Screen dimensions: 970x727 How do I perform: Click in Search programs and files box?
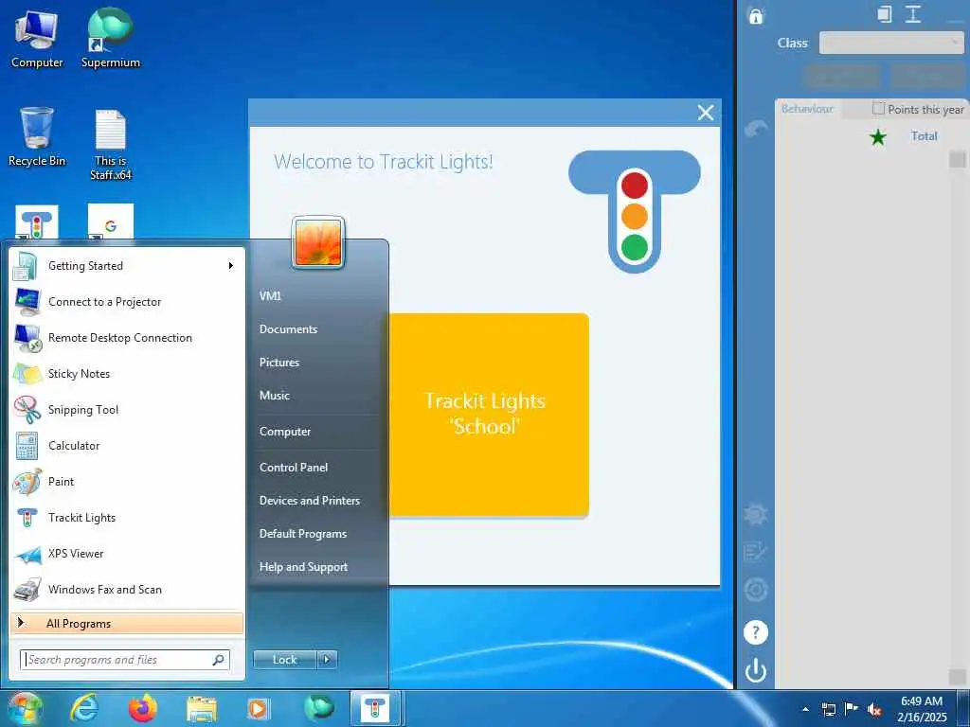(125, 660)
